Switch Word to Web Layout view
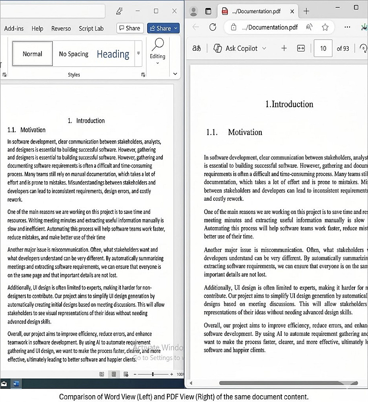Screen dimensions: 368x402 (x=125, y=374)
